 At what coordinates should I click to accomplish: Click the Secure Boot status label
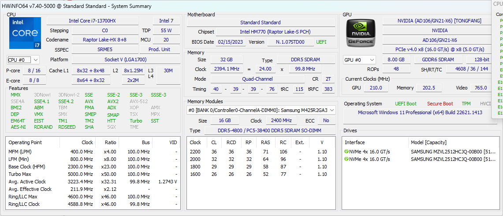440,104
